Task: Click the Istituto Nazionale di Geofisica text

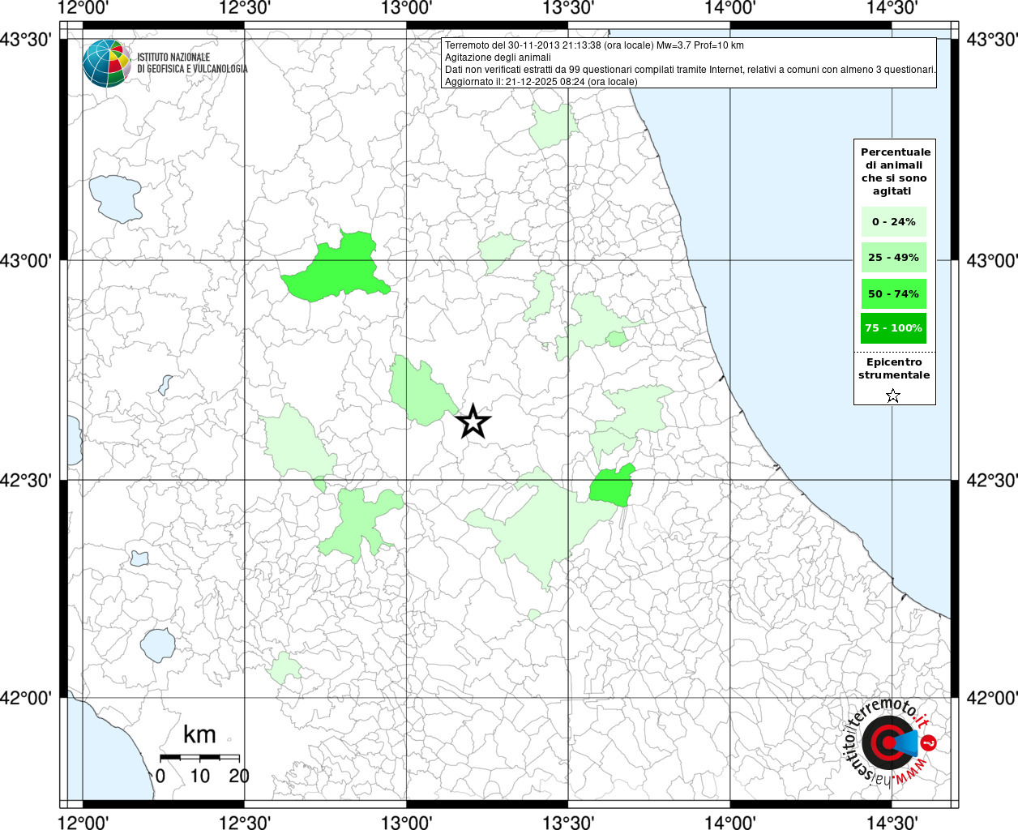Action: [192, 63]
